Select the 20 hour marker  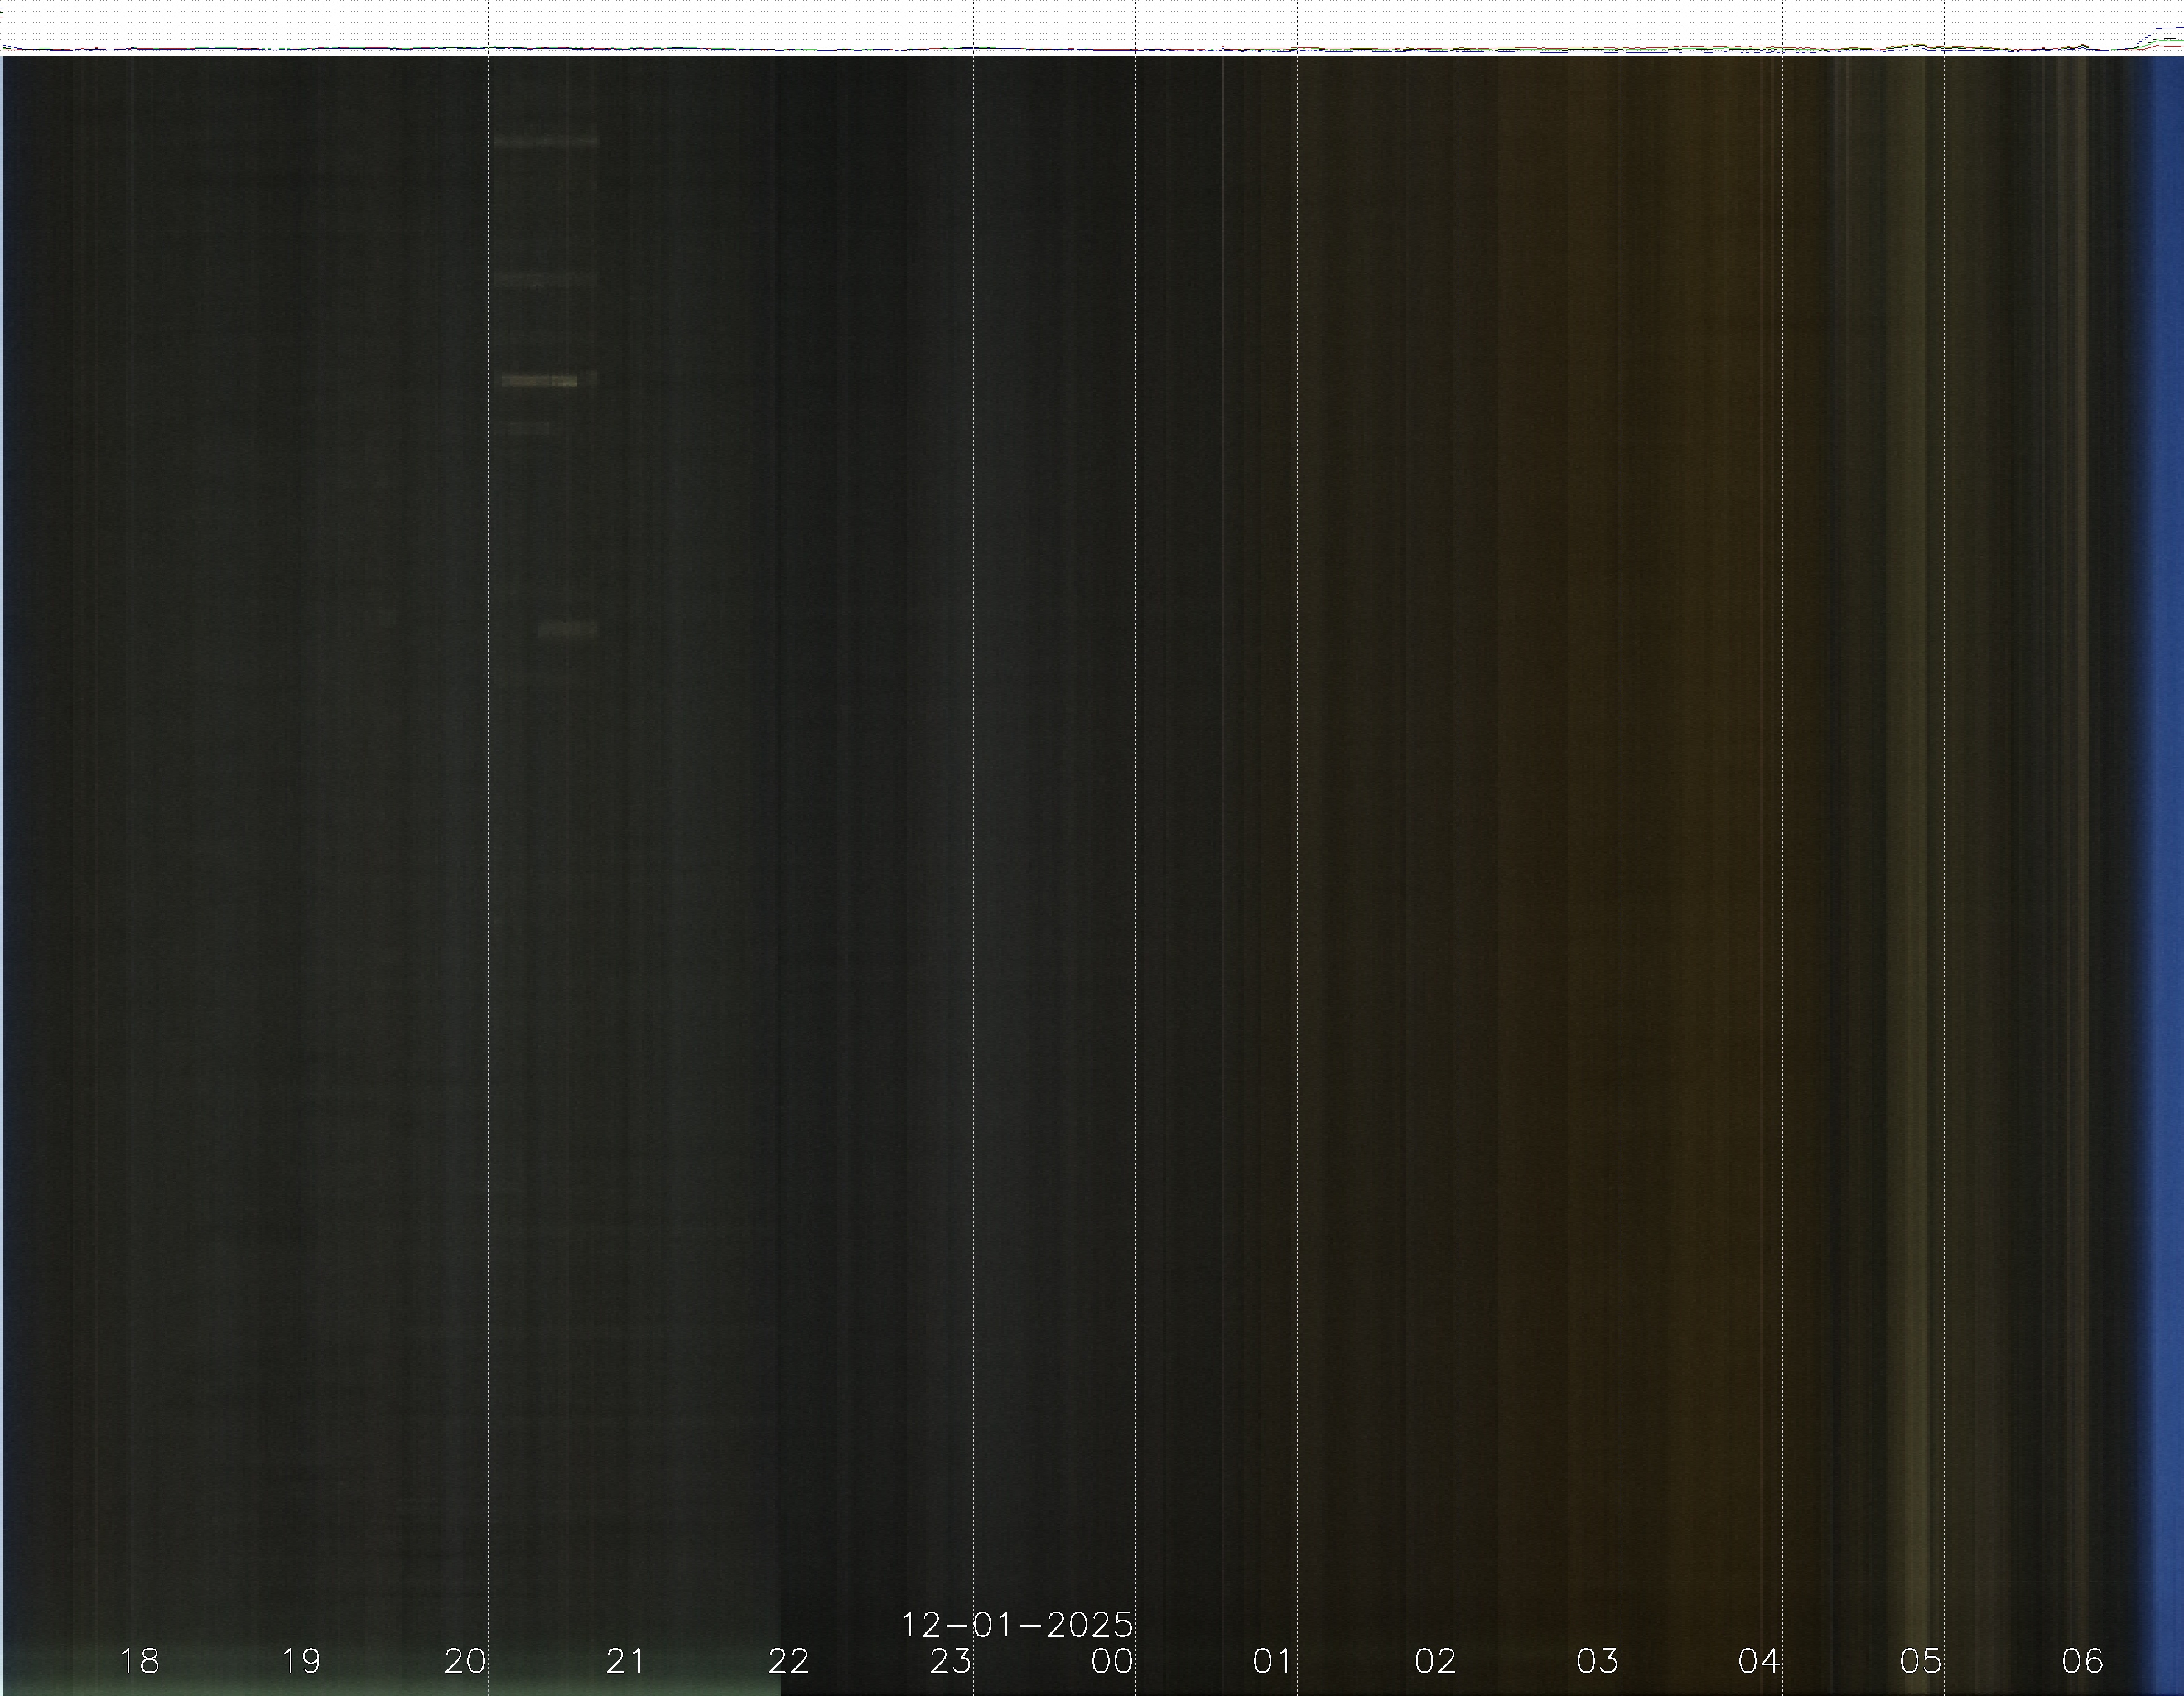pyautogui.click(x=465, y=1661)
